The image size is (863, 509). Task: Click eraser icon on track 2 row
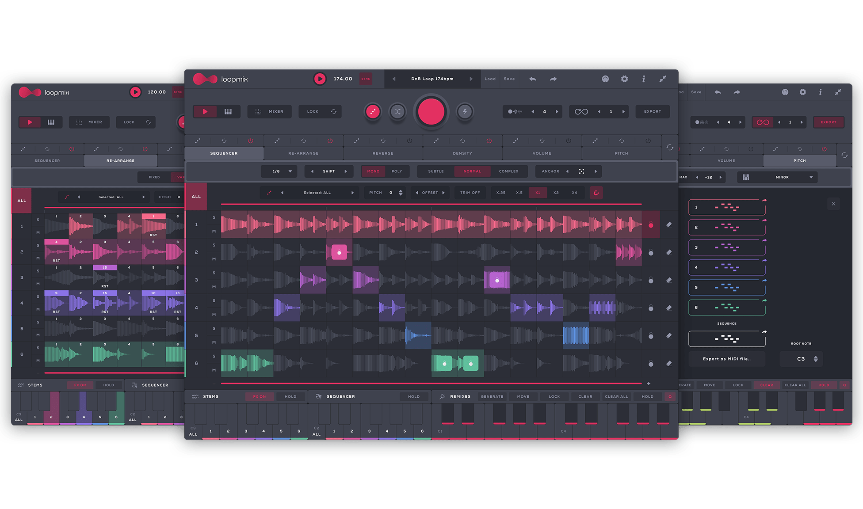pos(669,252)
